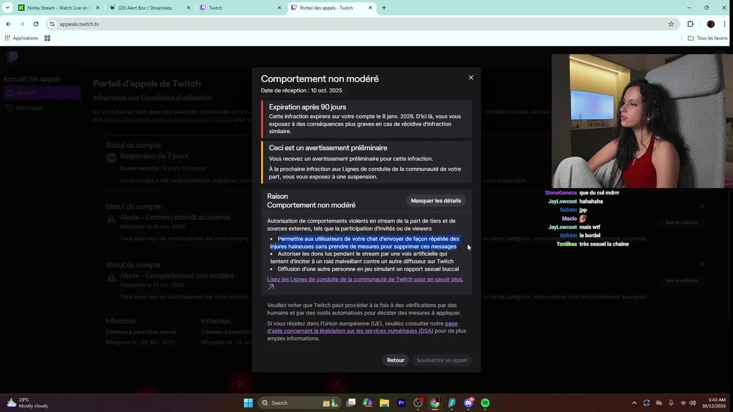Close the Alert Box / Streamlabs tab
This screenshot has width=733, height=412.
click(x=188, y=8)
